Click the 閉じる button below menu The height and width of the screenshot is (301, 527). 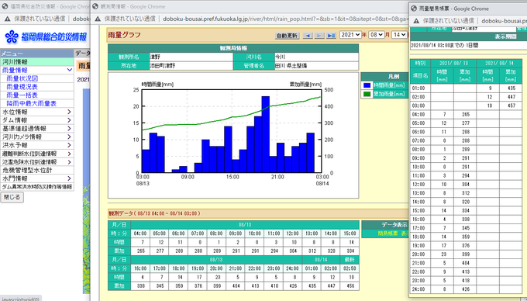pos(12,197)
